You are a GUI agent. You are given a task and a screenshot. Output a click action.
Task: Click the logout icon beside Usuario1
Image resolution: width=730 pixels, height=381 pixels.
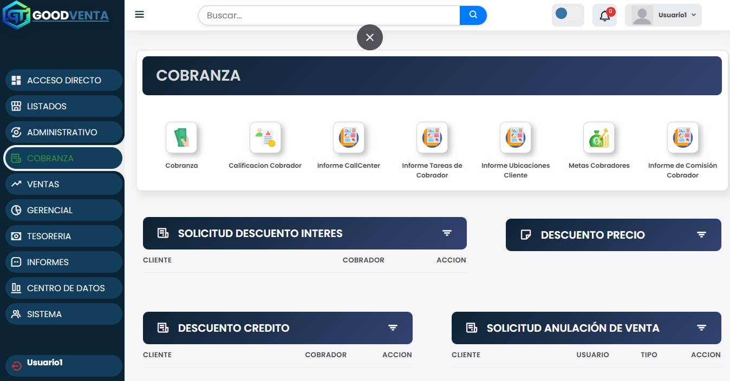(x=17, y=366)
